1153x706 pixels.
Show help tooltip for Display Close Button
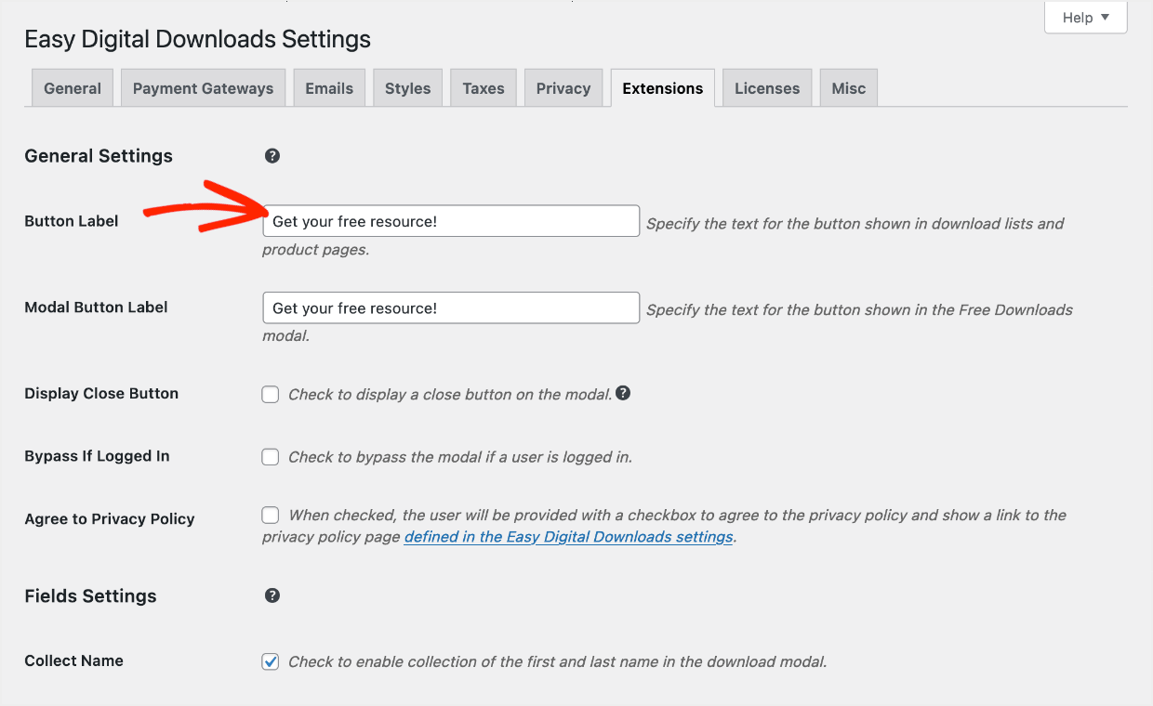[x=623, y=393]
